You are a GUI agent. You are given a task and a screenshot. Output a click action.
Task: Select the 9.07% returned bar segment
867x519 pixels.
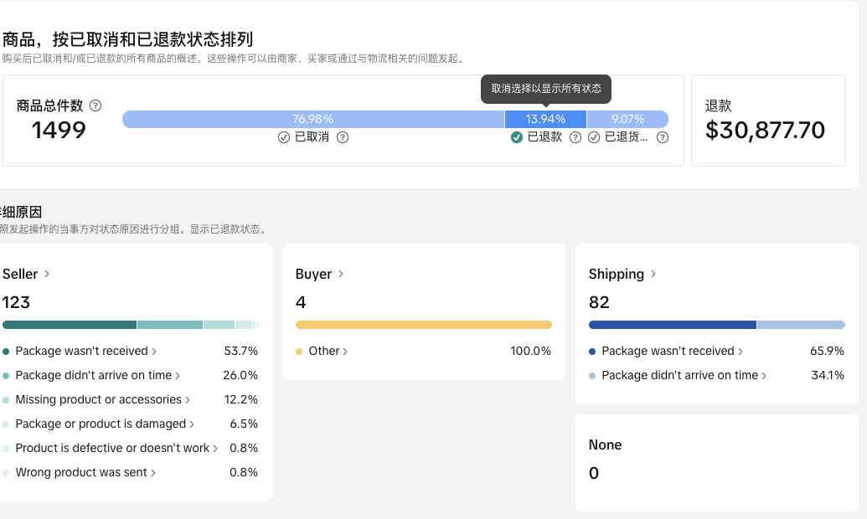[x=627, y=119]
